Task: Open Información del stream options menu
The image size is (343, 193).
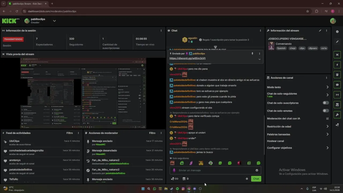Action: [x=326, y=31]
